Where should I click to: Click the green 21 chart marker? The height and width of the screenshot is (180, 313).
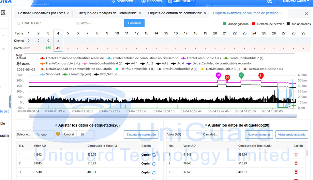click(x=241, y=75)
